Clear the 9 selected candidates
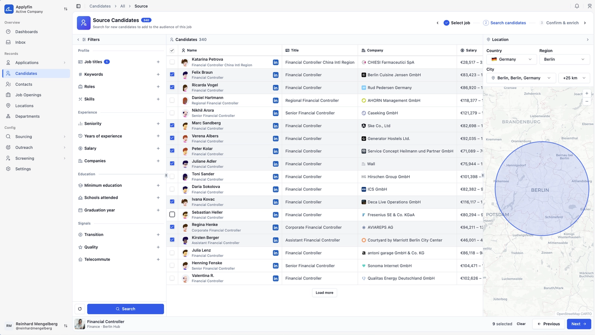 pos(521,324)
